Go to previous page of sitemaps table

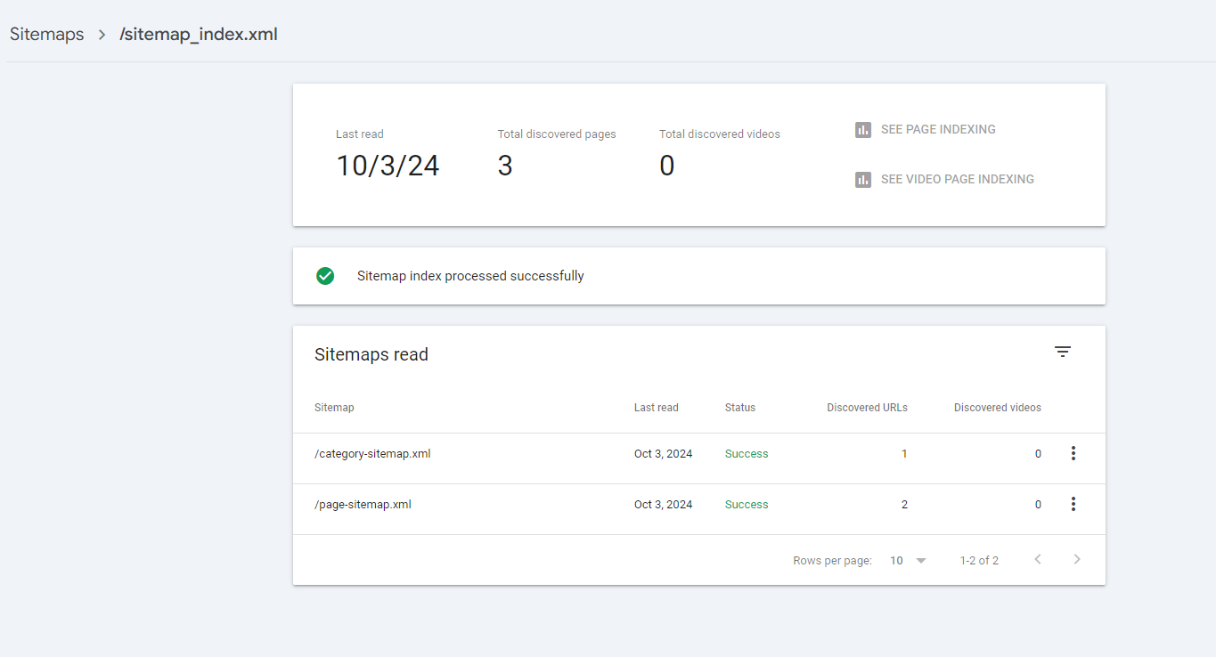(x=1037, y=560)
